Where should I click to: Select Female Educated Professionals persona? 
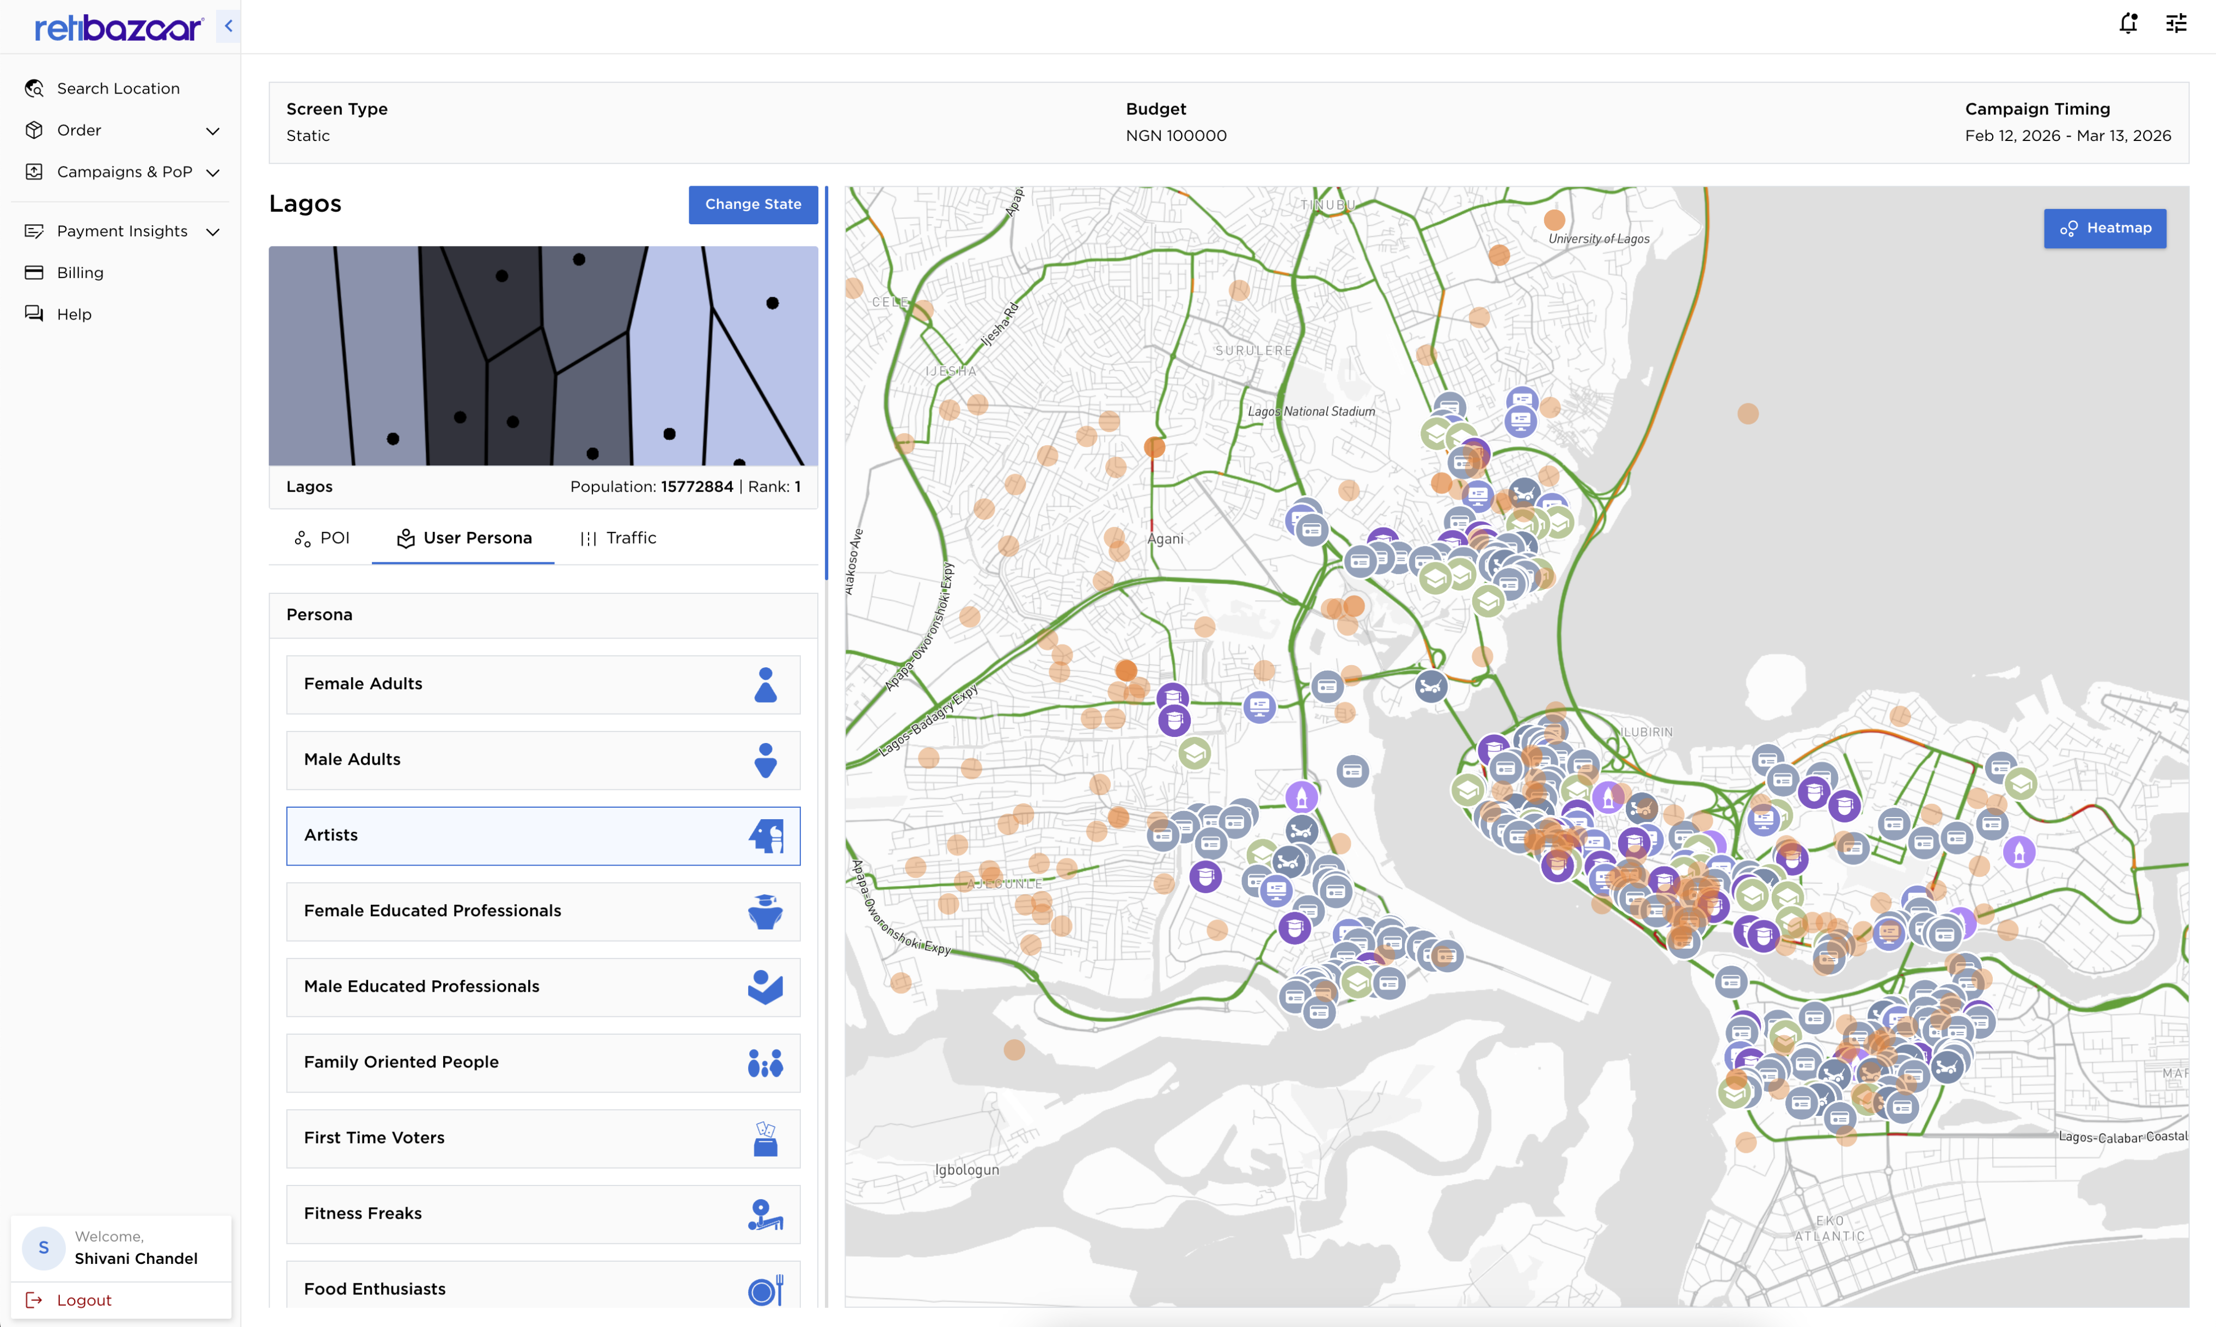click(543, 912)
